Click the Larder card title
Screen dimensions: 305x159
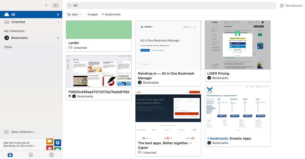tap(74, 43)
